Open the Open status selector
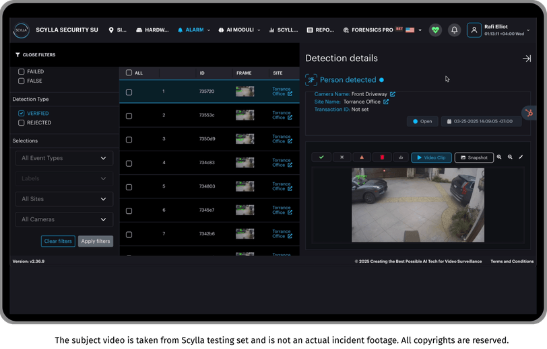Screen dimensions: 547x349 pos(422,121)
